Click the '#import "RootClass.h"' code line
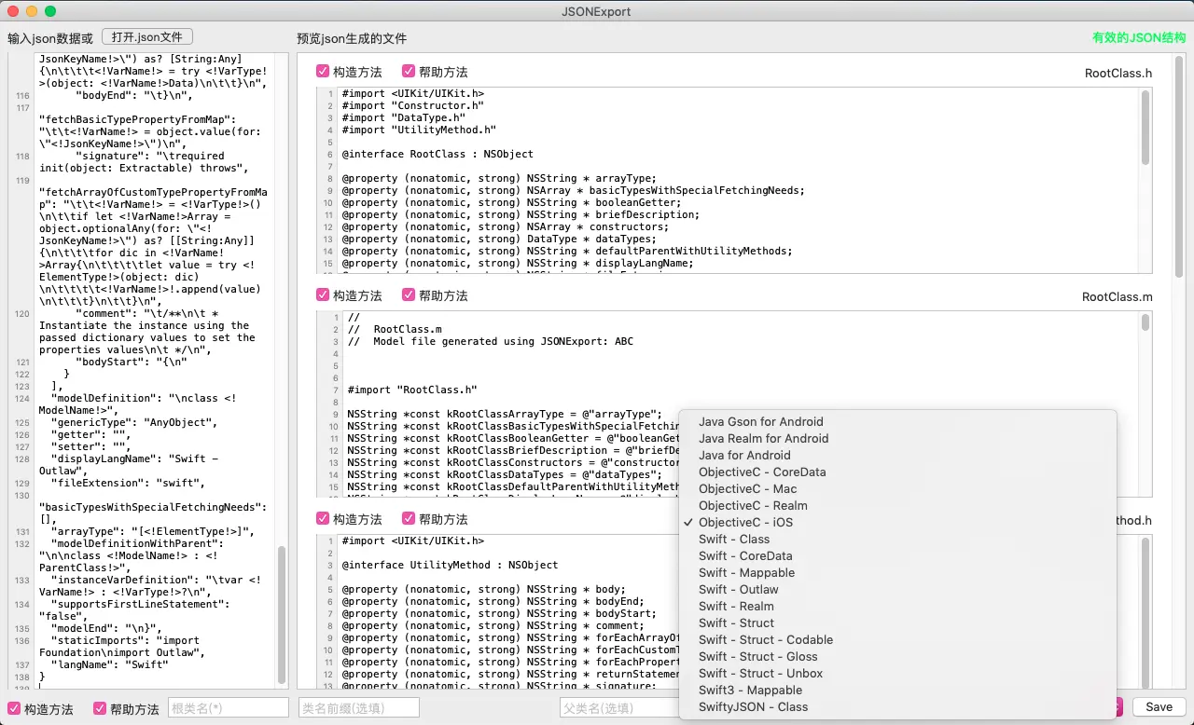The image size is (1194, 725). pos(412,390)
